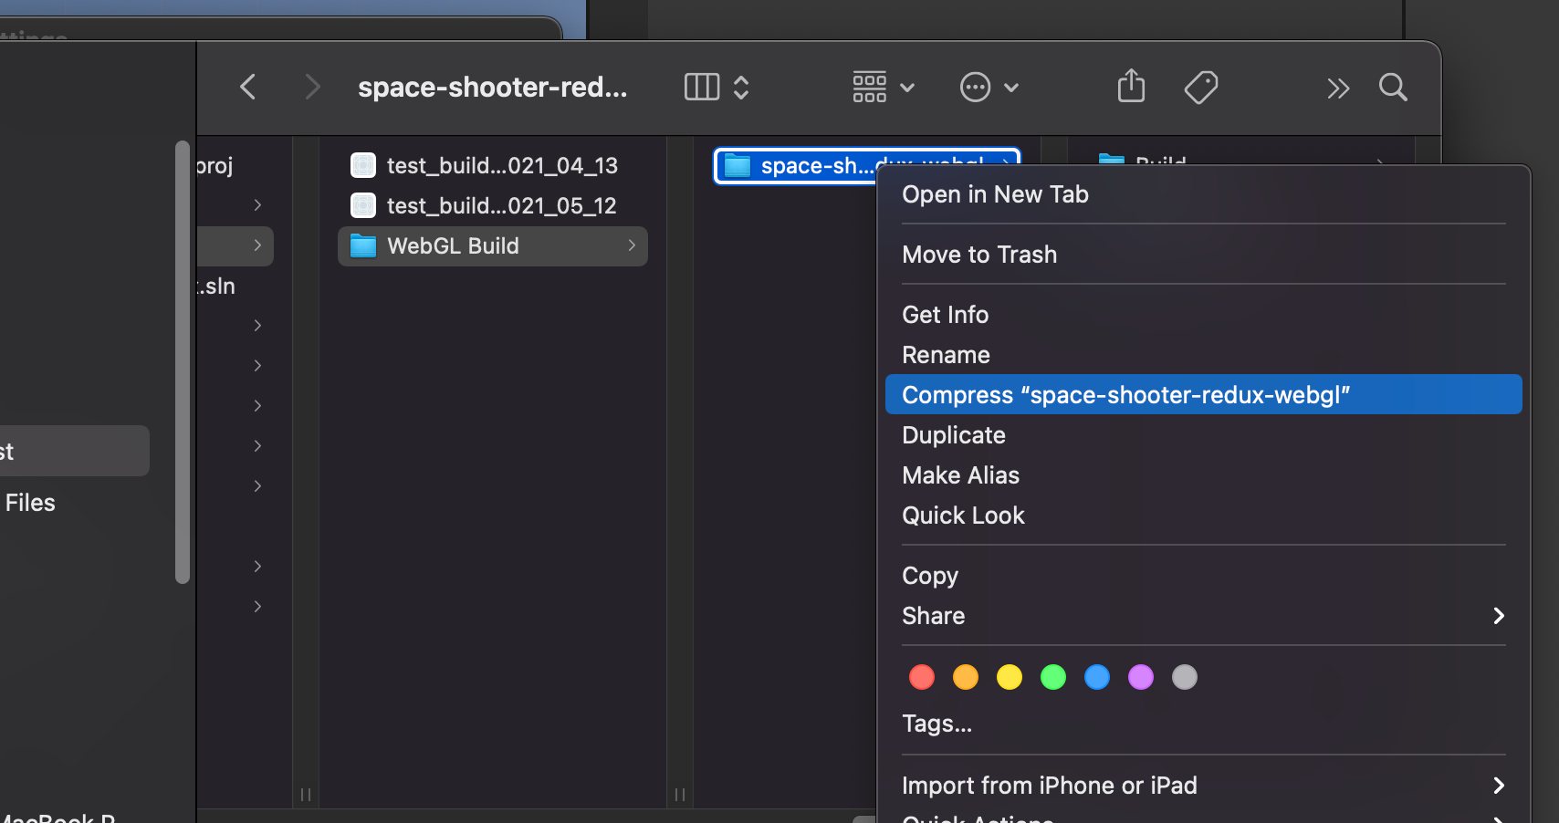Viewport: 1559px width, 823px height.
Task: Click the space-shooter-red... window title
Action: click(492, 87)
